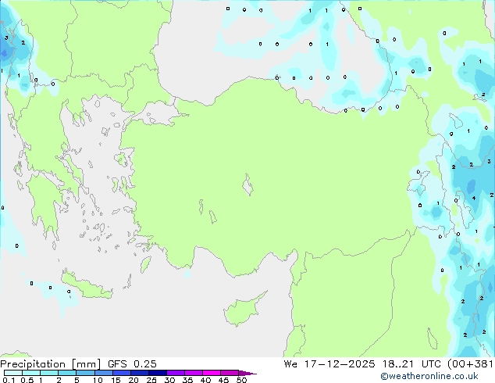Click the '50' legend scale label

pos(241,380)
